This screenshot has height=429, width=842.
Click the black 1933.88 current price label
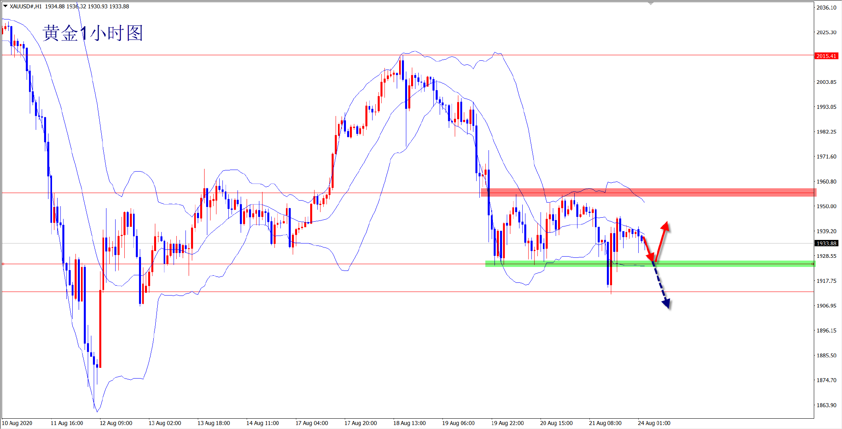[826, 243]
